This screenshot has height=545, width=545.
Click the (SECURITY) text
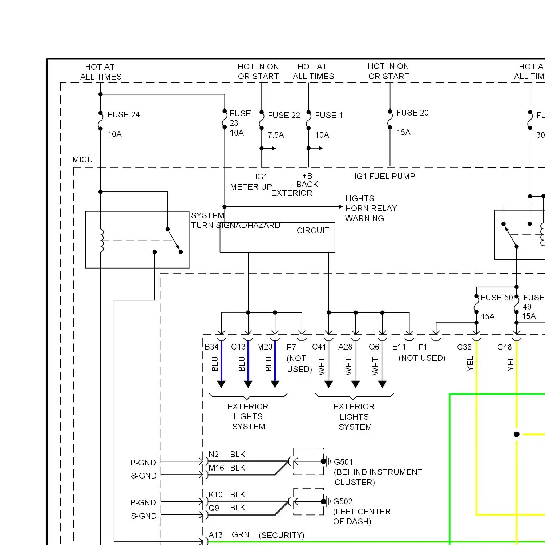pyautogui.click(x=282, y=535)
